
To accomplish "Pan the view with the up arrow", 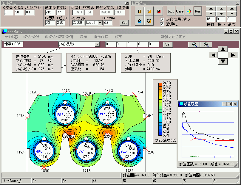I will point(223,49).
